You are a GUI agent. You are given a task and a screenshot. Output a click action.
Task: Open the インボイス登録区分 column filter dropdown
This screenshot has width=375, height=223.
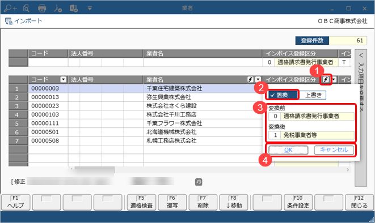pyautogui.click(x=334, y=79)
